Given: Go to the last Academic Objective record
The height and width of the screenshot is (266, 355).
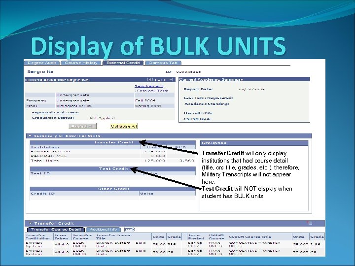Looking at the screenshot, I should coord(171,79).
